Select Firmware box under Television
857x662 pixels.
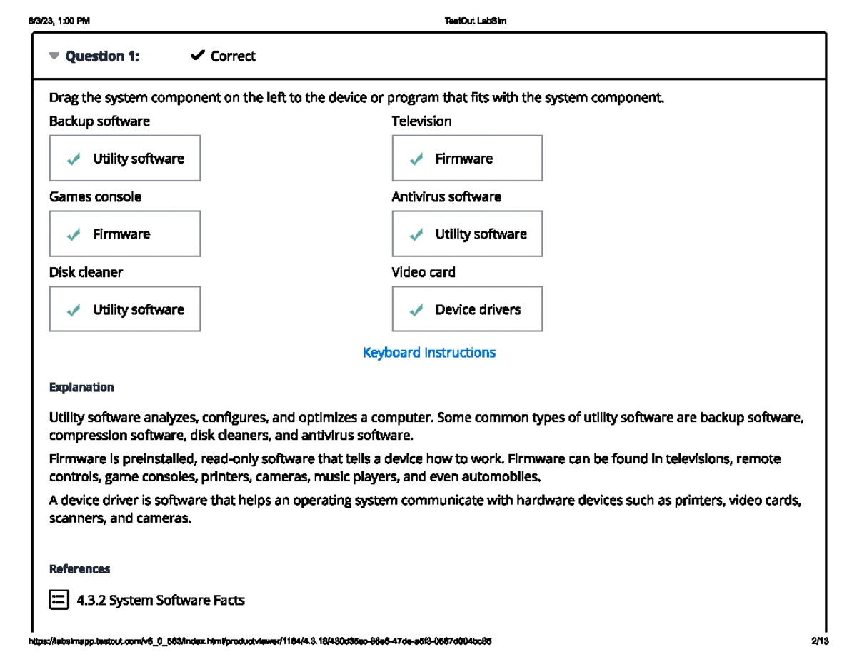pyautogui.click(x=467, y=158)
